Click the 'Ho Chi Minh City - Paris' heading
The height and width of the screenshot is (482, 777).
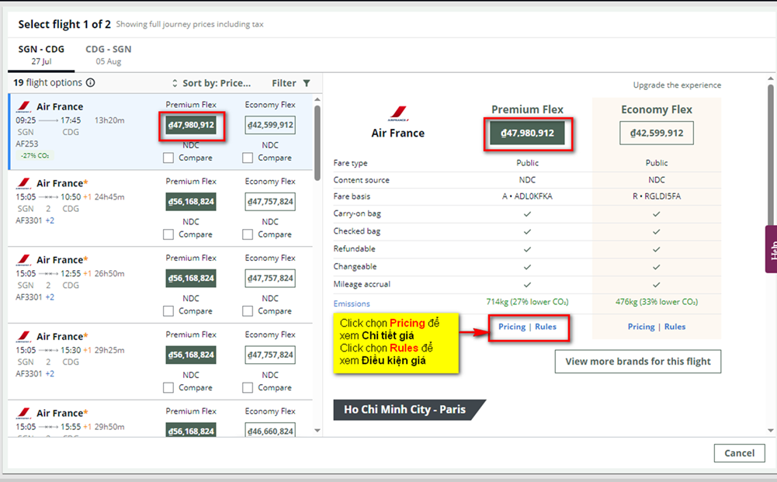coord(405,410)
